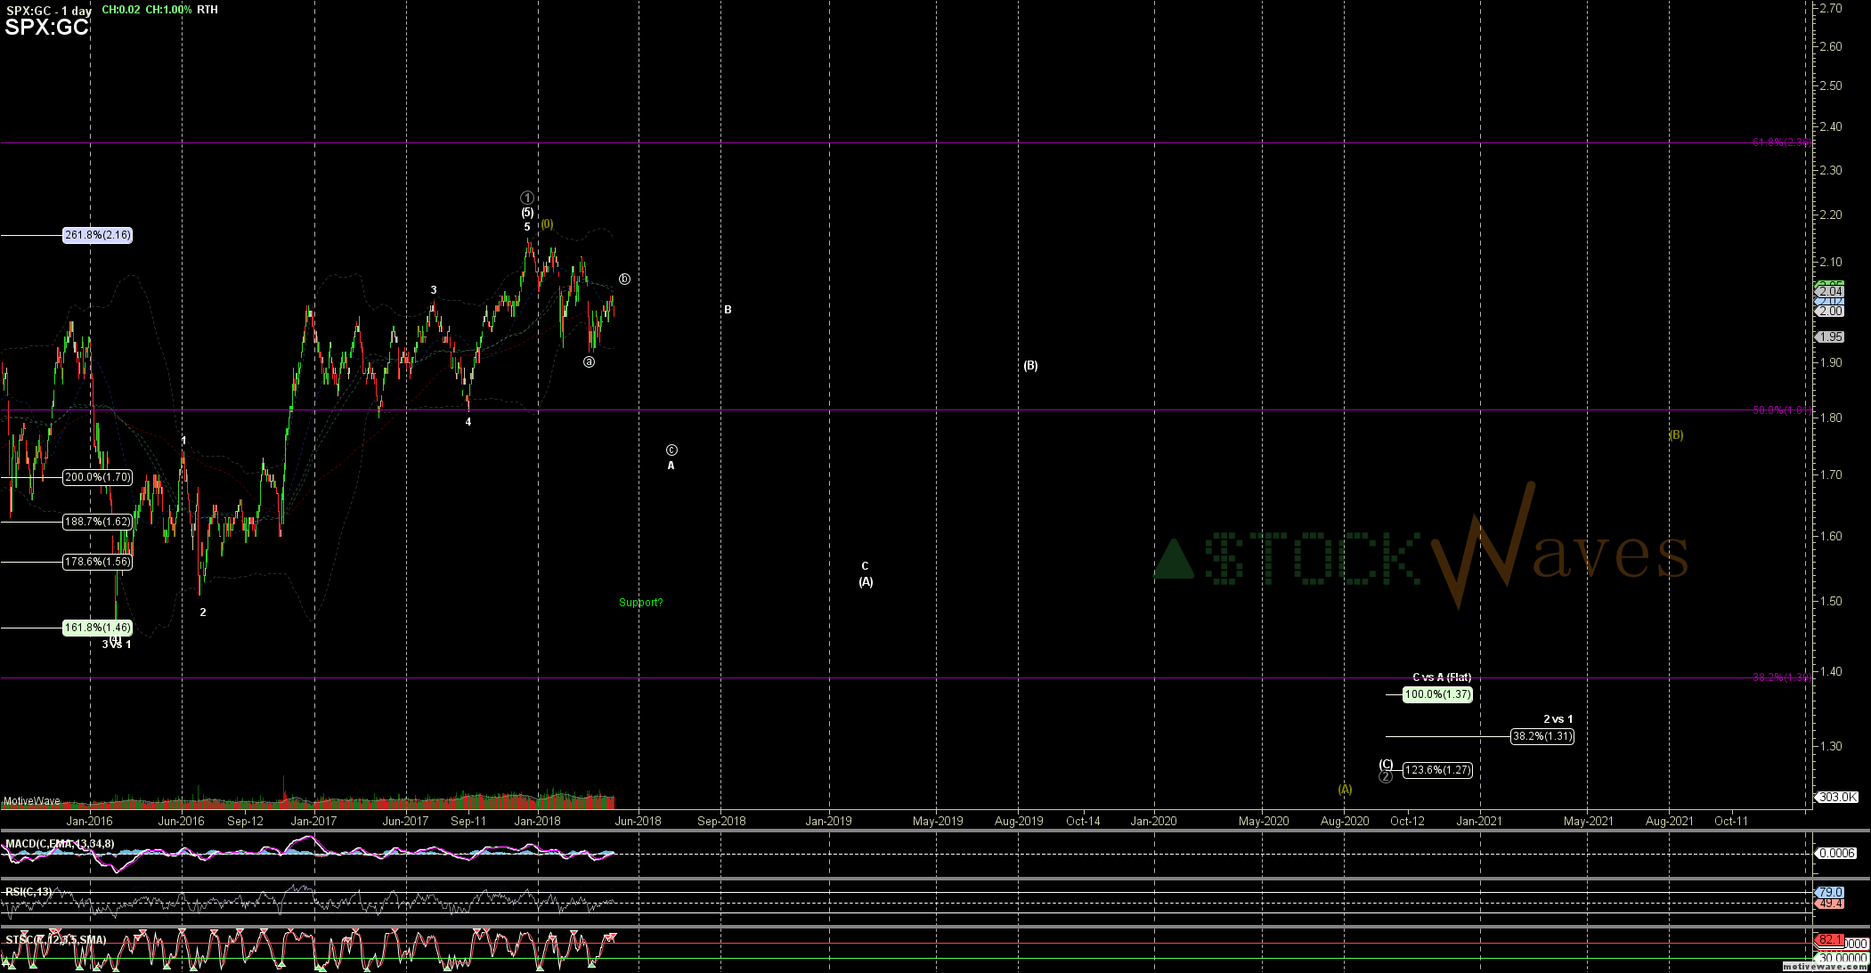Click the 38.2%(1.31) retracement label
The width and height of the screenshot is (1871, 973).
click(1542, 736)
